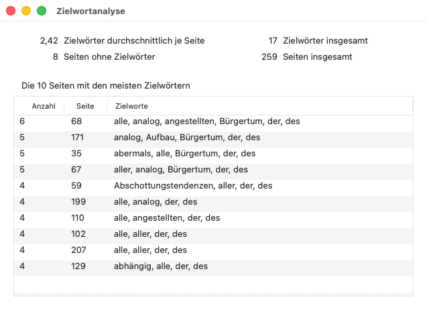Click the yellow minimize window button
Image resolution: width=427 pixels, height=310 pixels.
pos(26,11)
